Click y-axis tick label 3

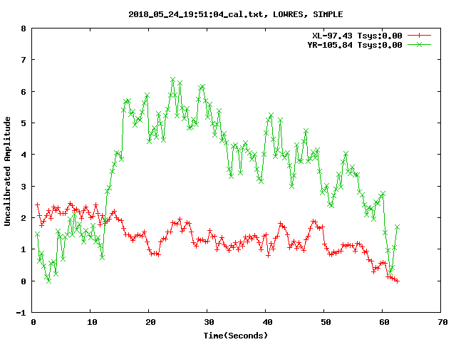[24, 187]
